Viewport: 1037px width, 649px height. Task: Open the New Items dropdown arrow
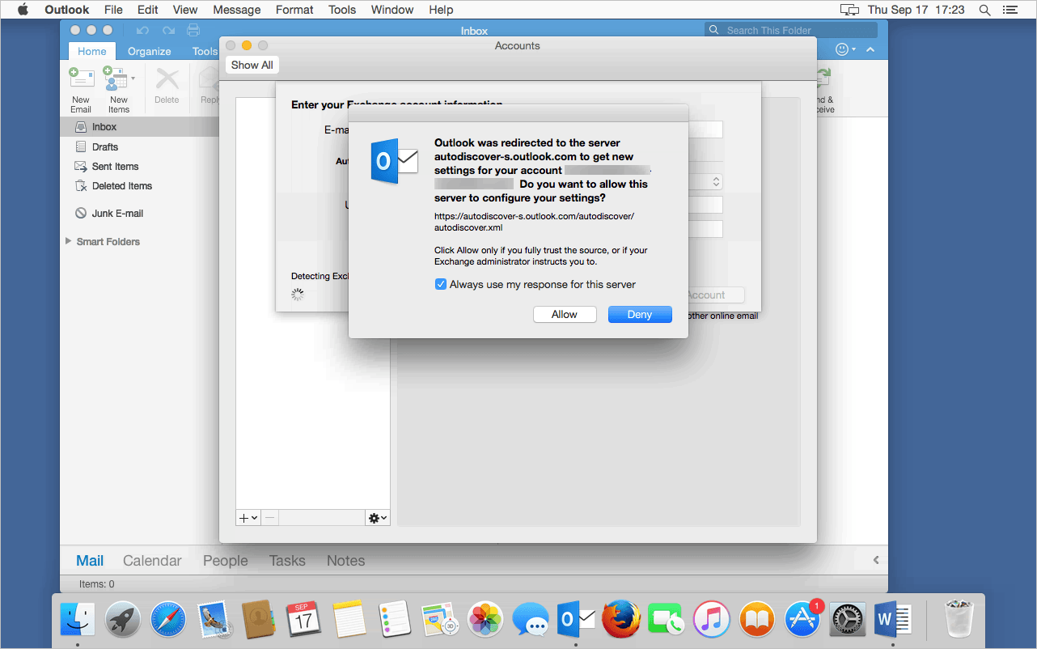click(x=133, y=79)
